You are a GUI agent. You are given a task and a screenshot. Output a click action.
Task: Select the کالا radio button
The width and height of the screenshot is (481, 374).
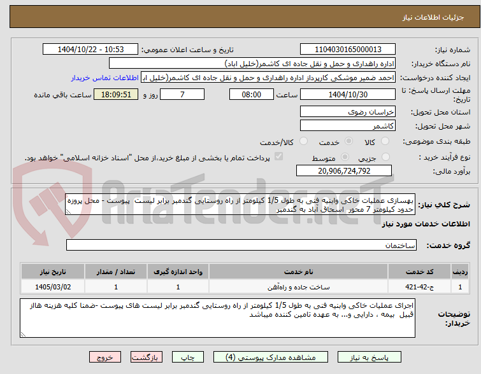click(x=385, y=141)
